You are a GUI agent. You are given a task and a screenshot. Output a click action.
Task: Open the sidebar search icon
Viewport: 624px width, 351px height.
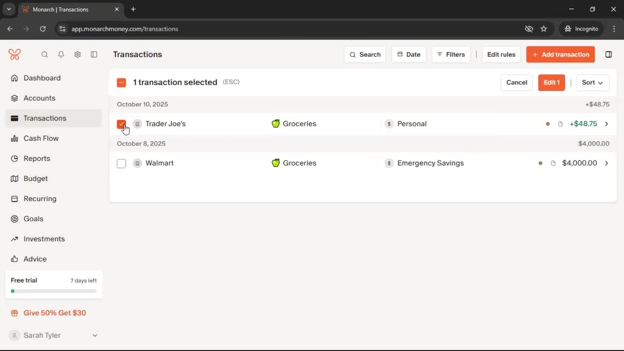point(45,55)
